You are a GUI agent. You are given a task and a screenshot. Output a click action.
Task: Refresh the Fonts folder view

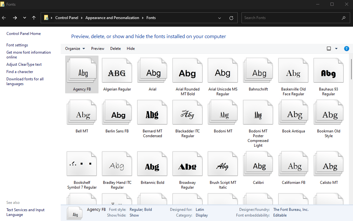pyautogui.click(x=231, y=18)
